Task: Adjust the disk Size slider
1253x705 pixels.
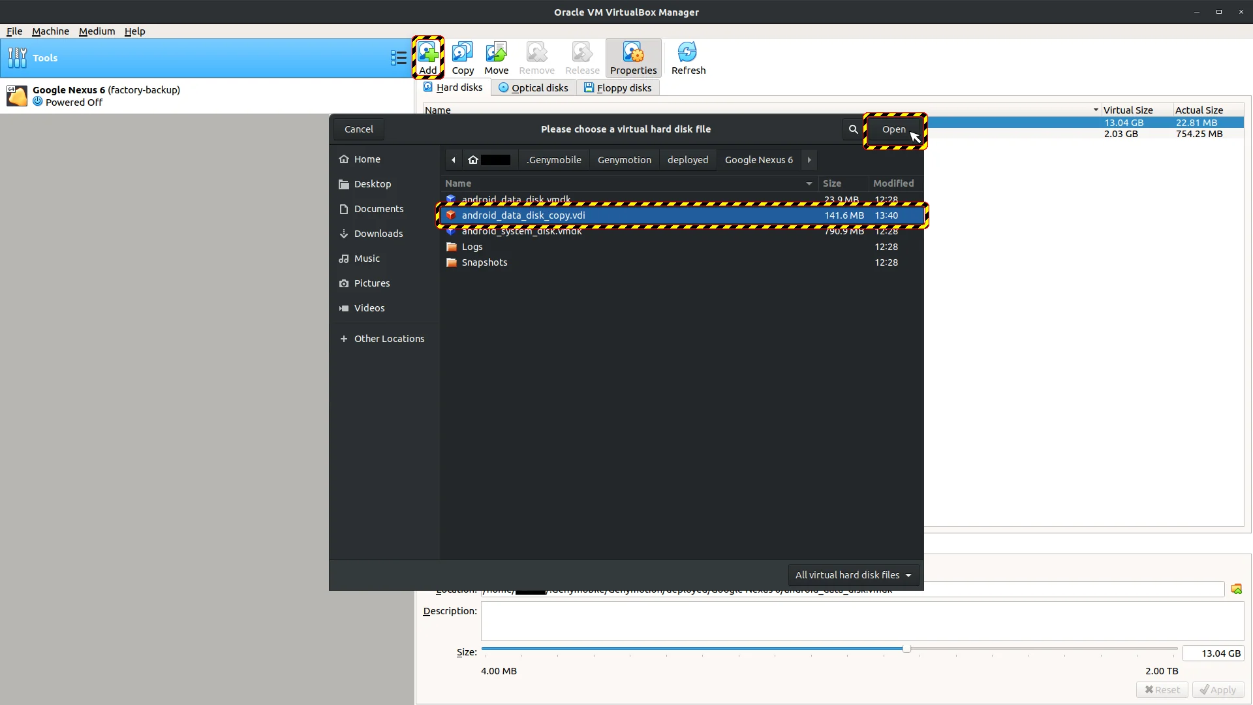Action: coord(907,649)
